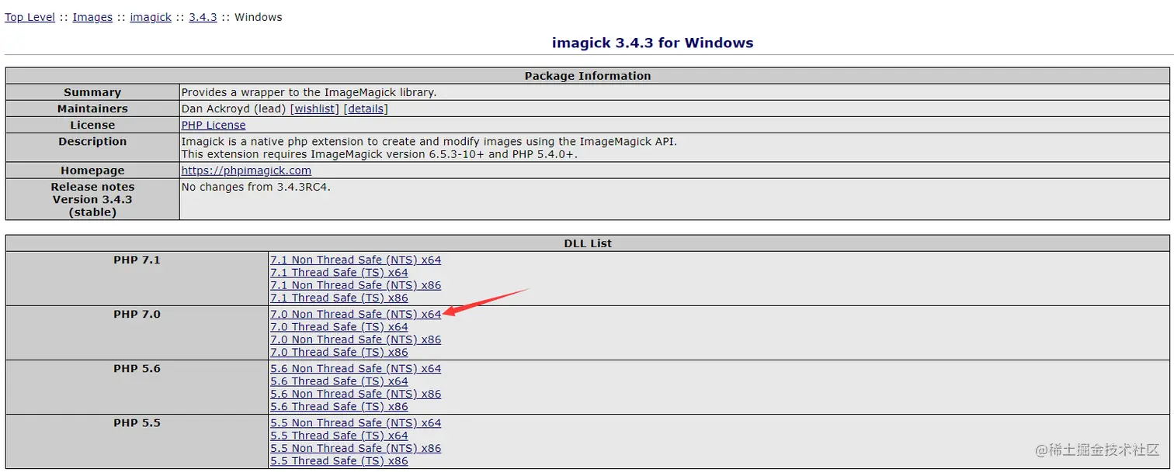The width and height of the screenshot is (1174, 472).
Task: Open the maintainer details link
Action: point(366,109)
